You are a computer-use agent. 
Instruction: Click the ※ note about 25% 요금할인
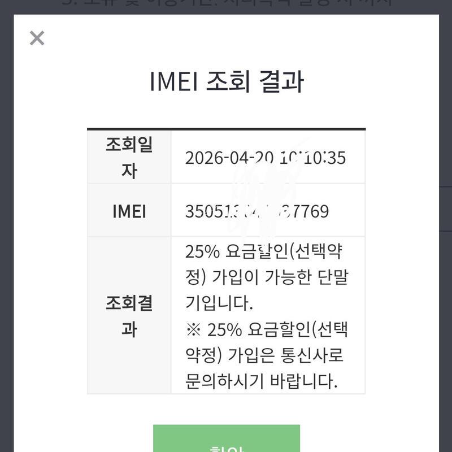[267, 330]
